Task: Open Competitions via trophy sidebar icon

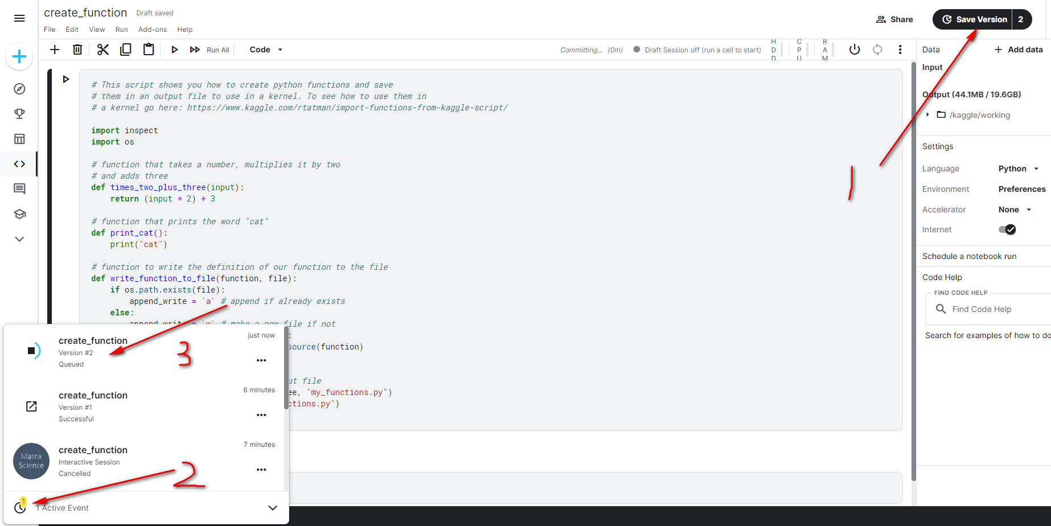Action: coord(19,113)
